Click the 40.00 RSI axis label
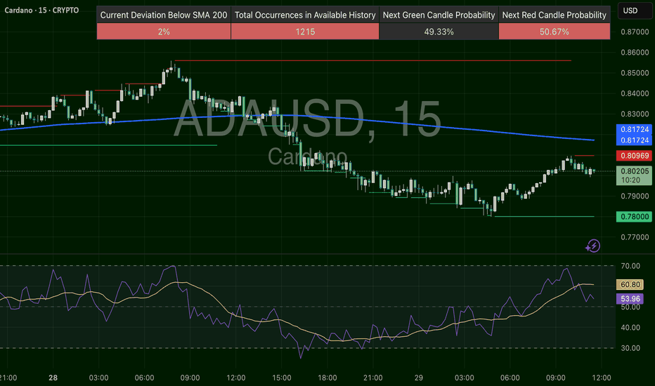This screenshot has height=386, width=655. (630, 328)
